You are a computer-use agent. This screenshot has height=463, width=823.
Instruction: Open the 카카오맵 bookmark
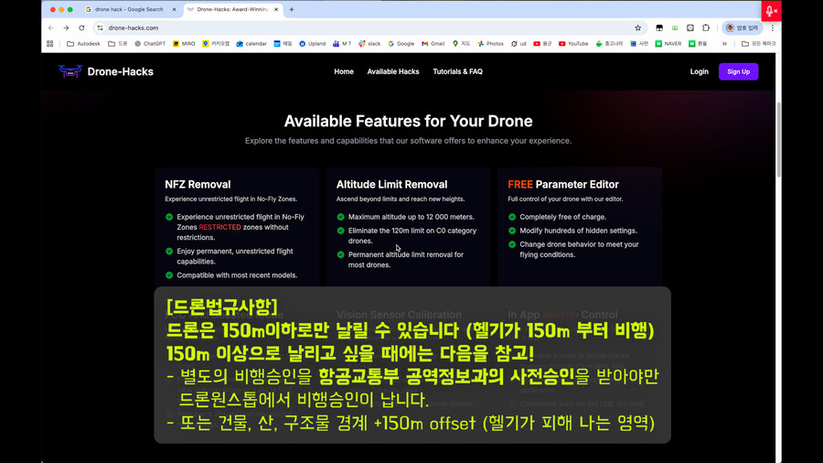pos(216,44)
